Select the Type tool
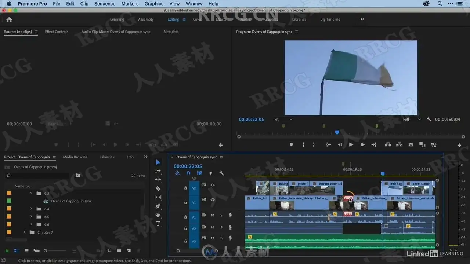 click(158, 224)
